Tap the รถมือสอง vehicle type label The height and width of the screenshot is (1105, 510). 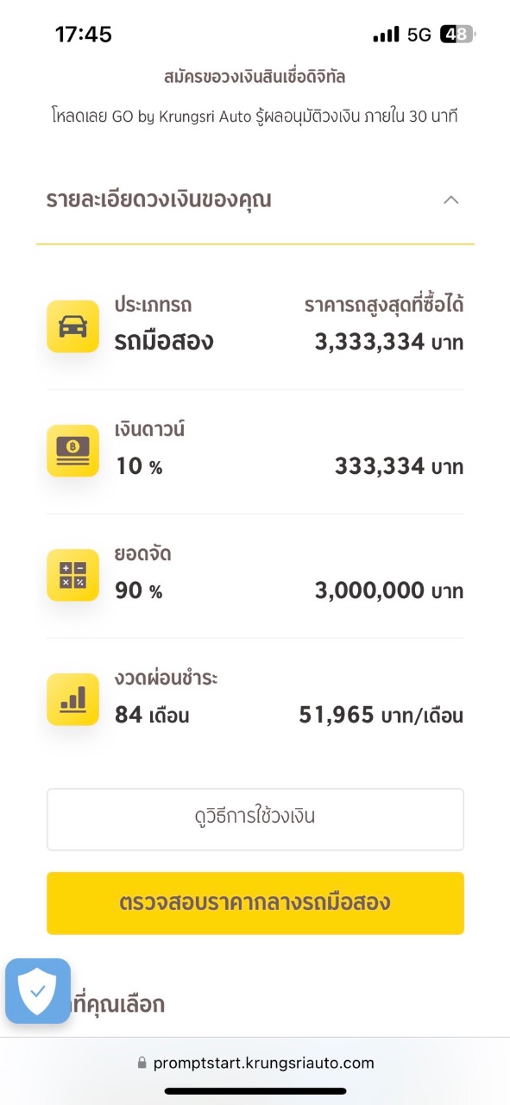[x=164, y=342]
